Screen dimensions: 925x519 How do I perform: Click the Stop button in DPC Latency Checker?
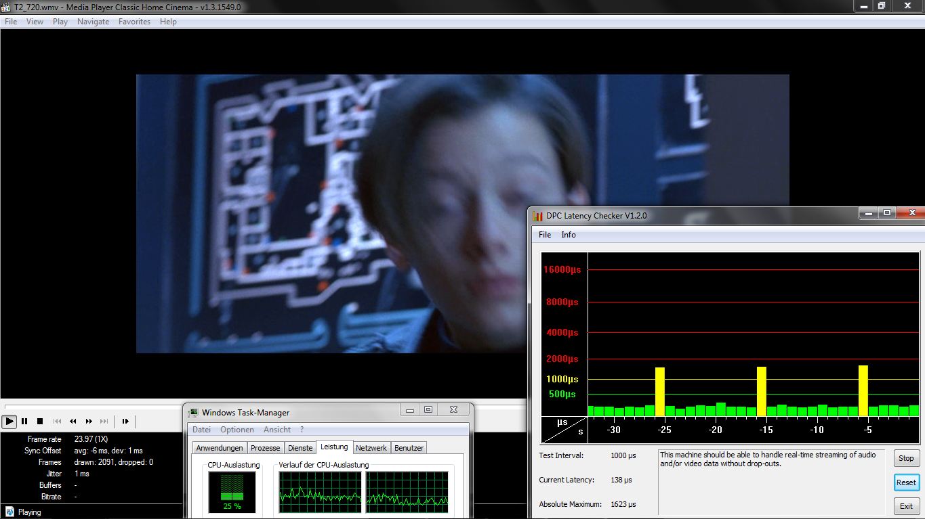[906, 458]
